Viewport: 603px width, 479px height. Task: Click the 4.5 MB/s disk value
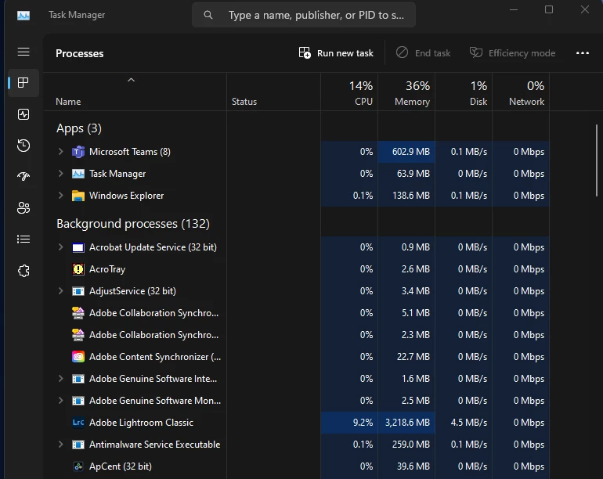coord(469,423)
